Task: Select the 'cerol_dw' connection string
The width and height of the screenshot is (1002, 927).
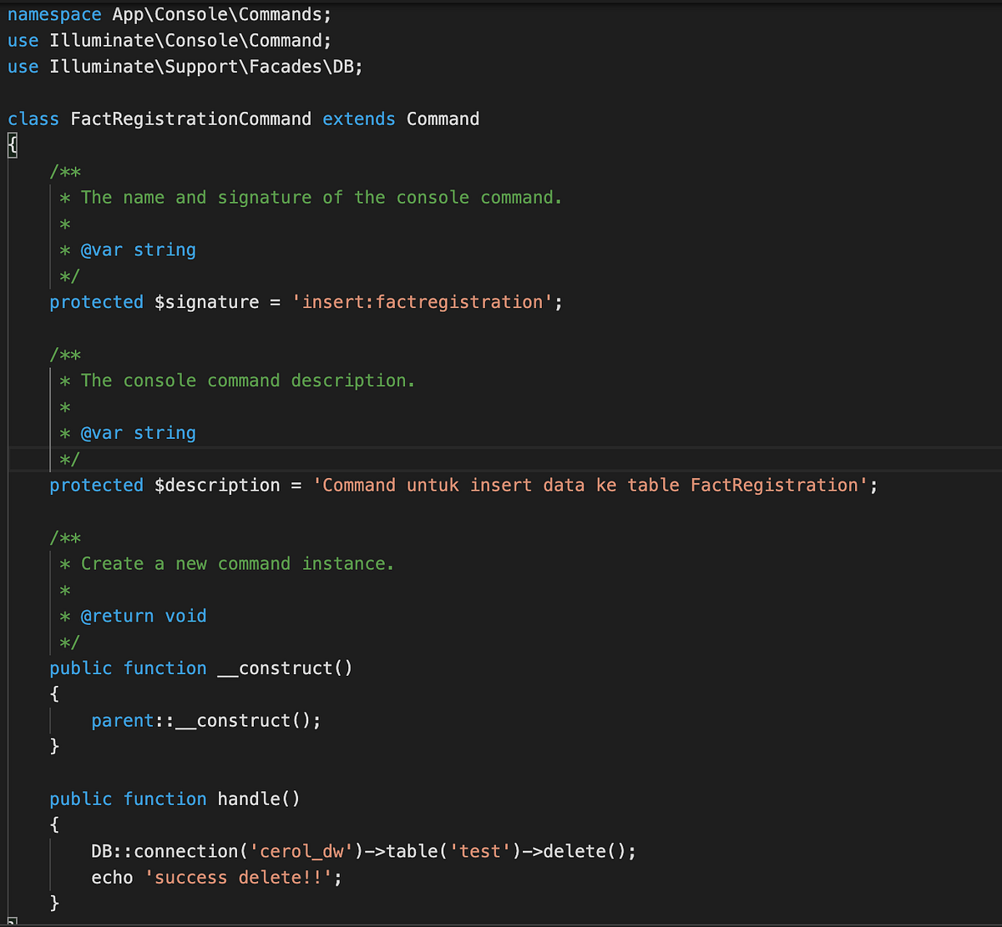Action: (x=301, y=850)
